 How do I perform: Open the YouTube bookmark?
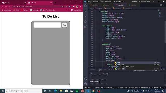[x=25, y=10]
